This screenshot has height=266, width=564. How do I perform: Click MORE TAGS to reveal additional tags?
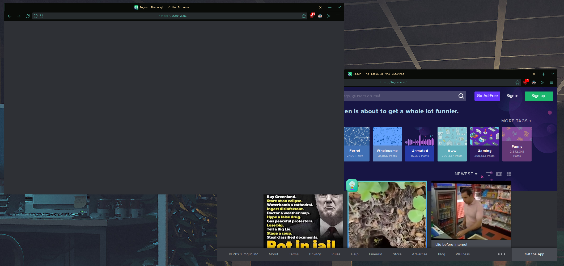pyautogui.click(x=516, y=121)
